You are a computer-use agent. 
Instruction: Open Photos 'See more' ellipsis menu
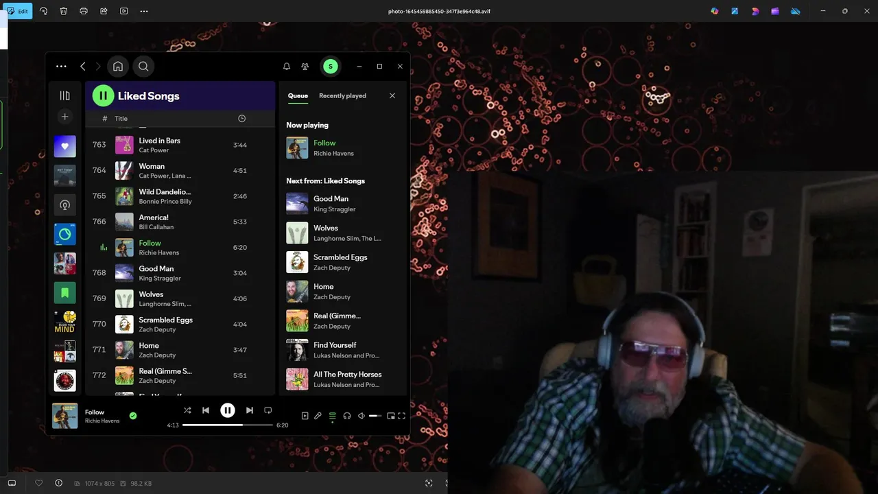[144, 11]
